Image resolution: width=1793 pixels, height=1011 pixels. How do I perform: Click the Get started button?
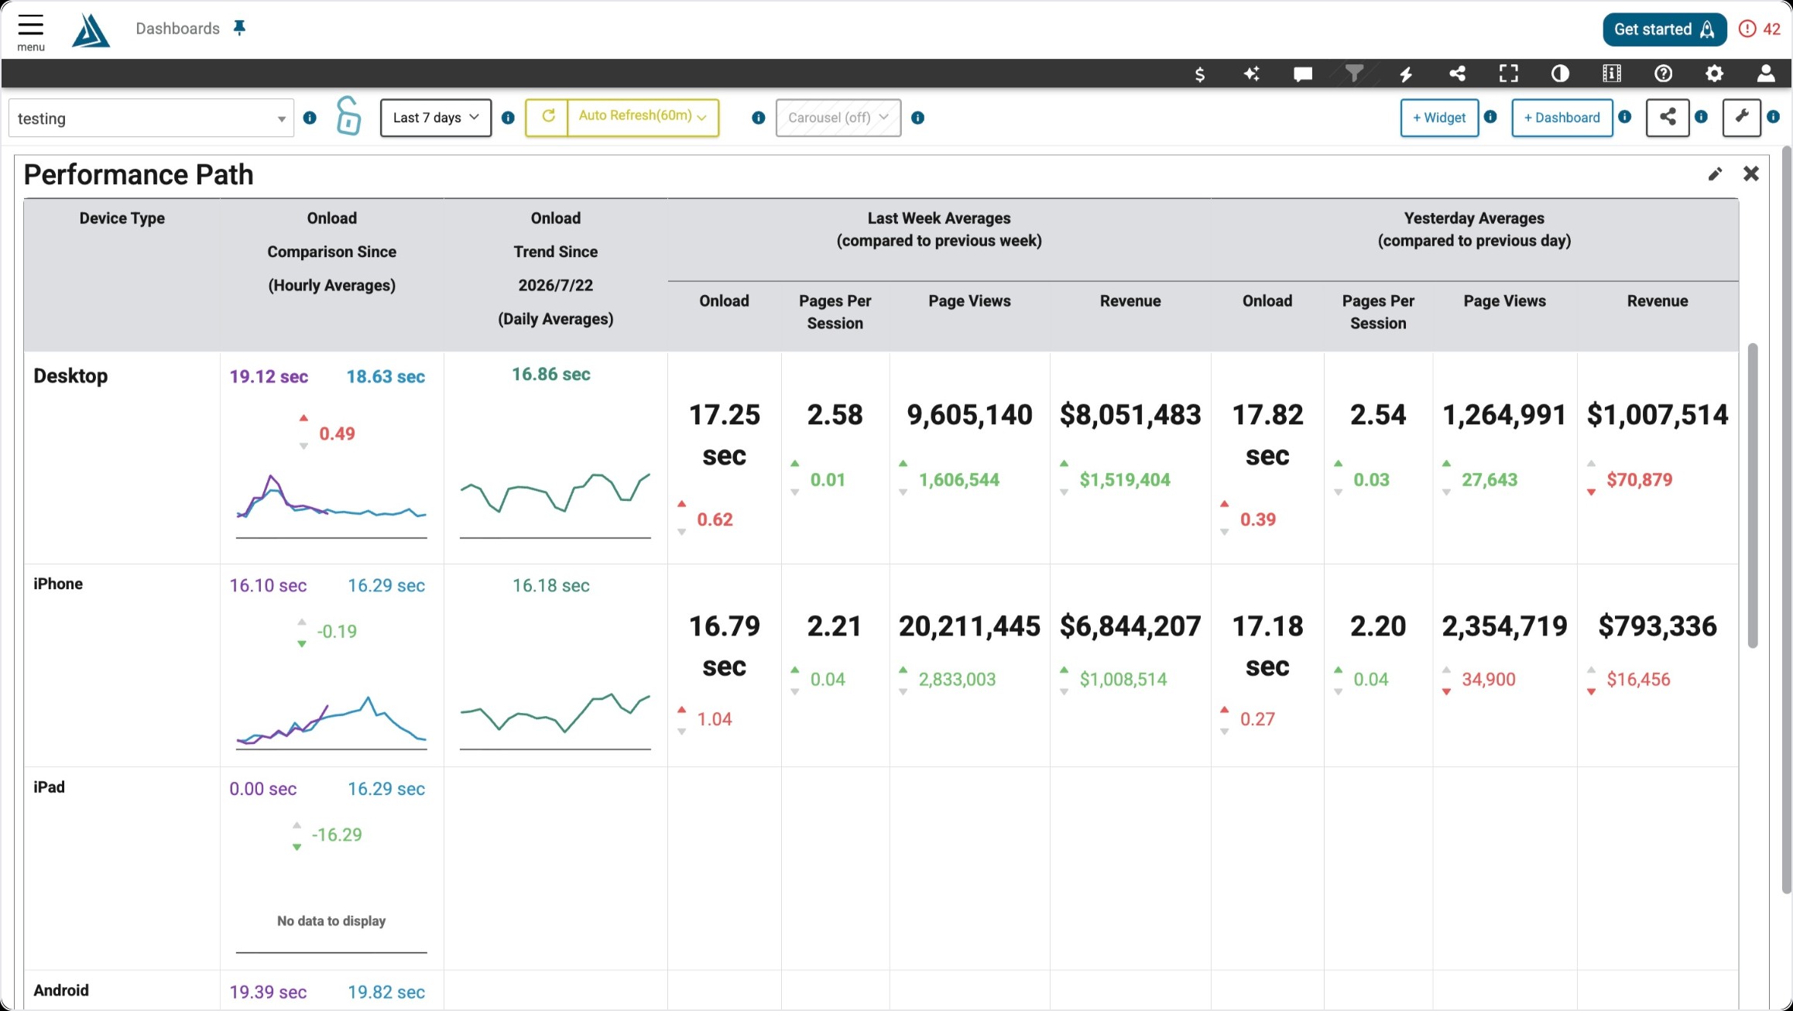(1664, 29)
